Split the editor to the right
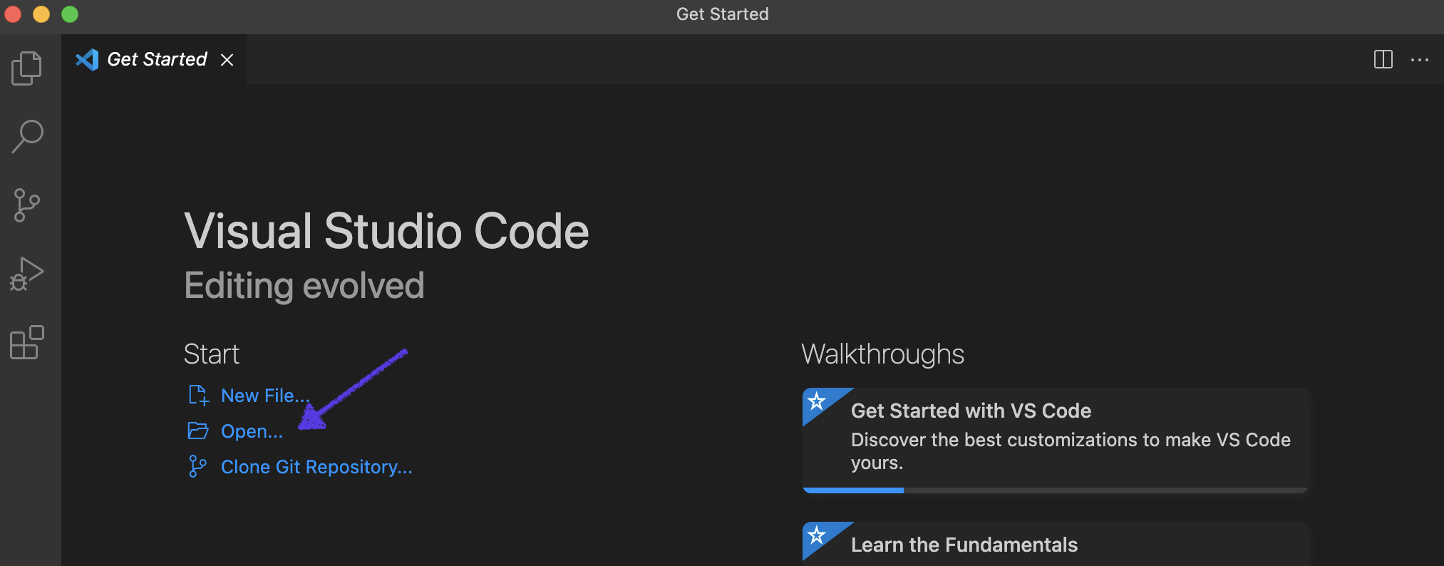The width and height of the screenshot is (1444, 566). [1383, 60]
